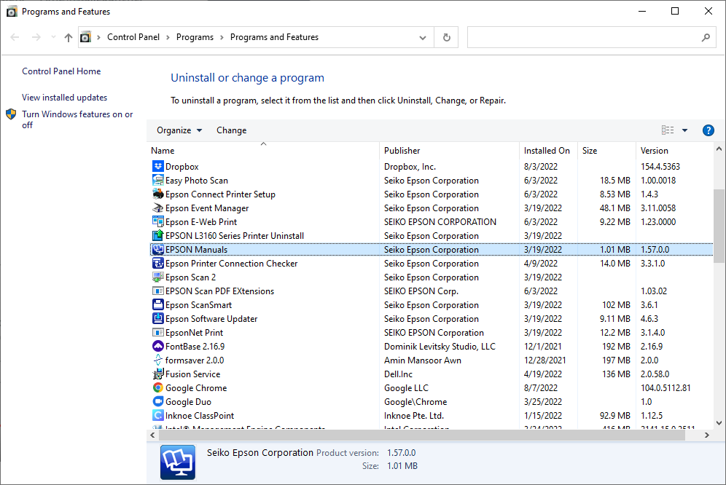Screen dimensions: 726x485
Task: Open the Organize dropdown menu
Action: [179, 130]
